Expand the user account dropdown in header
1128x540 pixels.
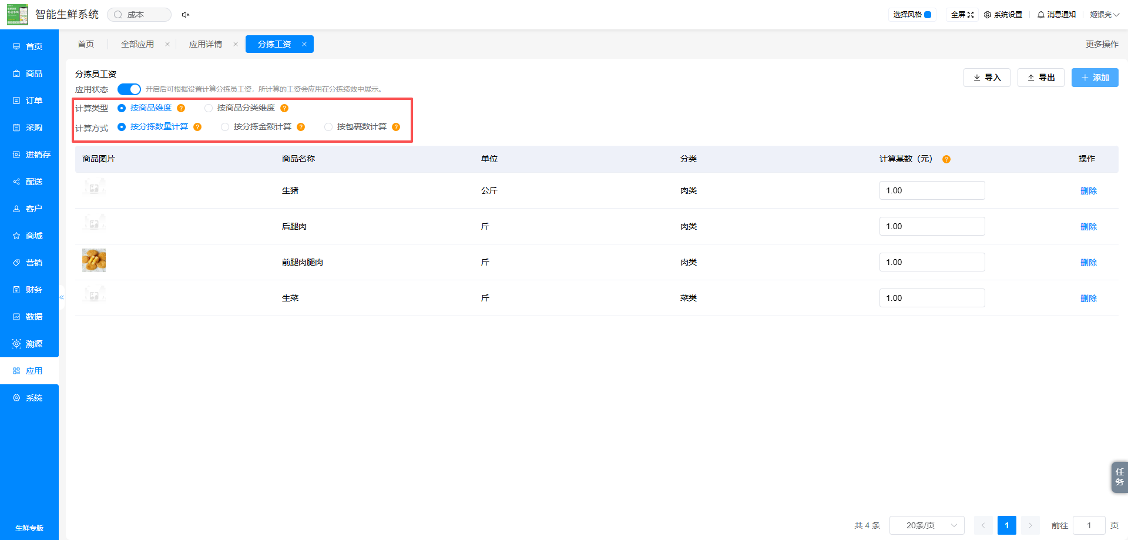pos(1104,15)
